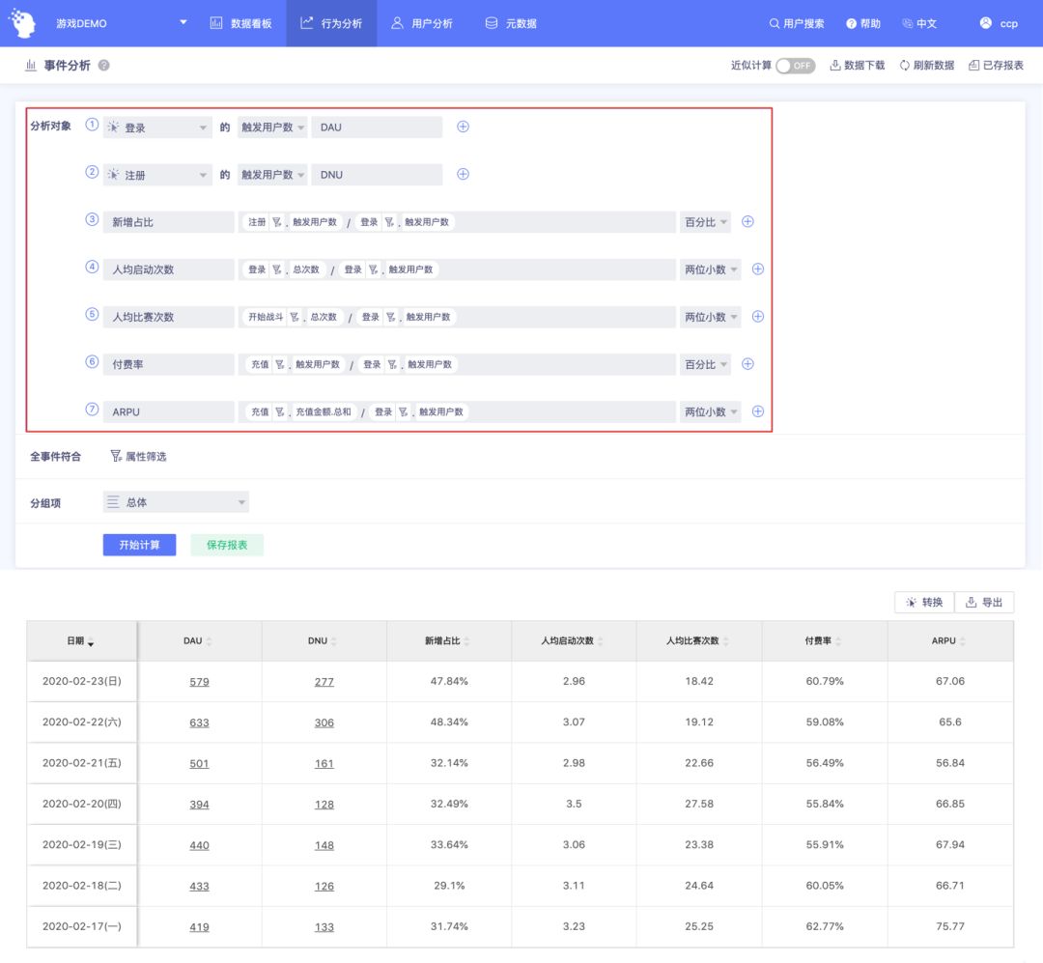Toggle the 近似计算 OFF switch
This screenshot has width=1043, height=963.
[796, 66]
